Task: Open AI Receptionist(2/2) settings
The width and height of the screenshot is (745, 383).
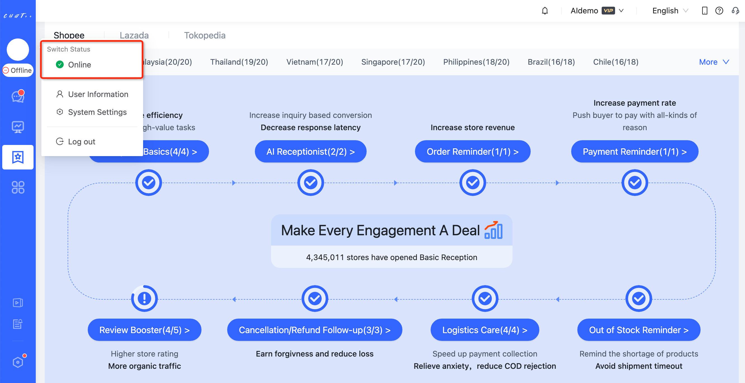Action: 310,152
